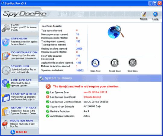Click the 'Files infected' label
163x136 pixels.
point(48,59)
